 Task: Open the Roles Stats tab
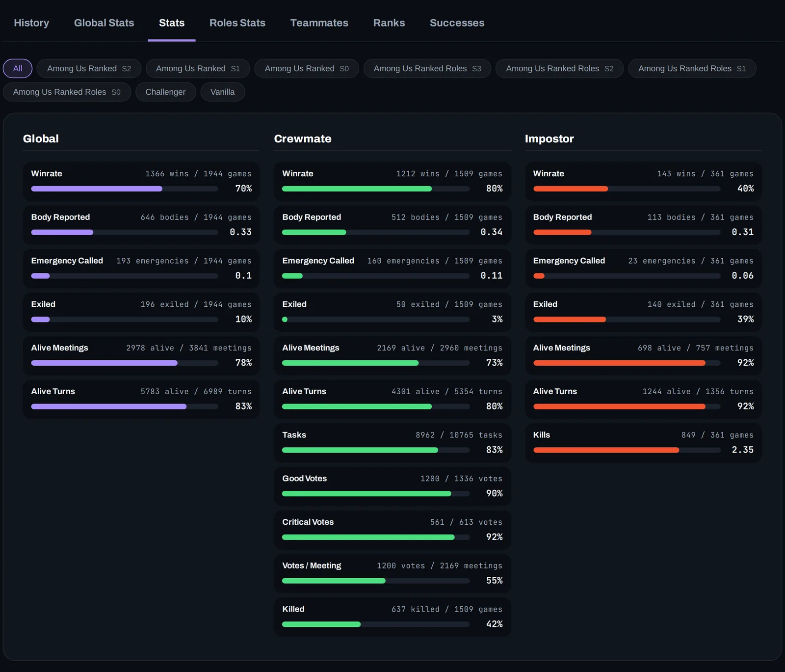coord(237,23)
